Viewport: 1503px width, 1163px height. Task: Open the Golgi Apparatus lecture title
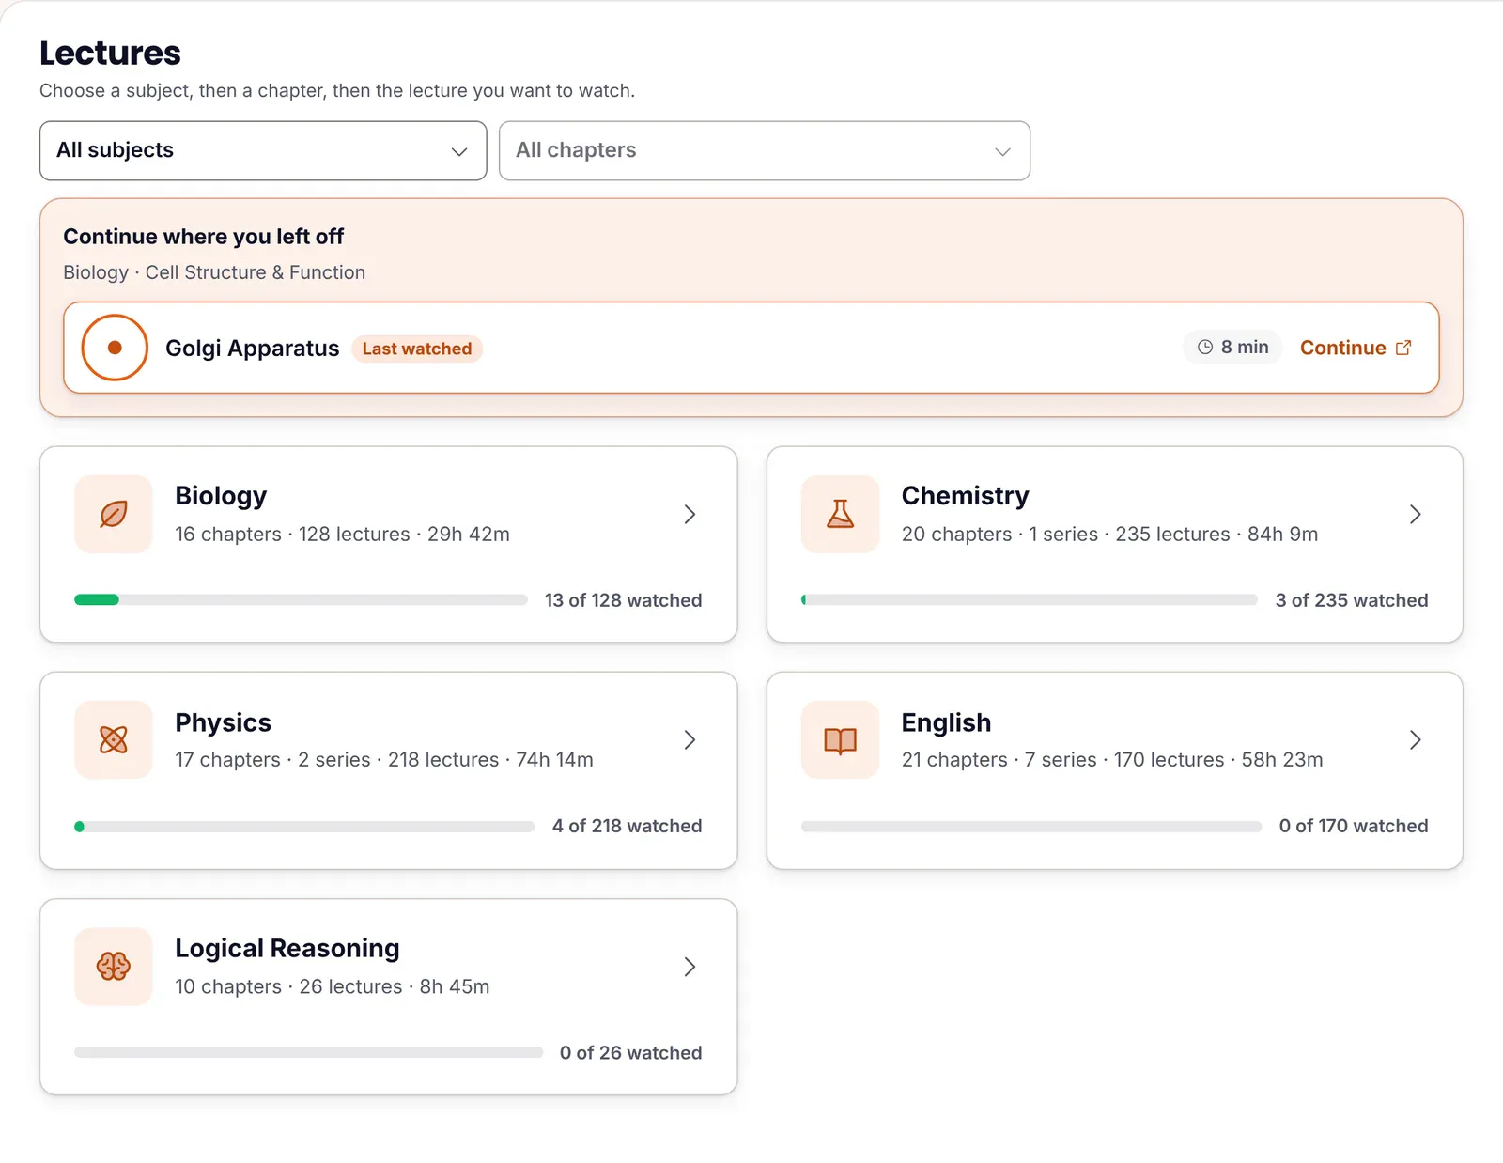252,349
